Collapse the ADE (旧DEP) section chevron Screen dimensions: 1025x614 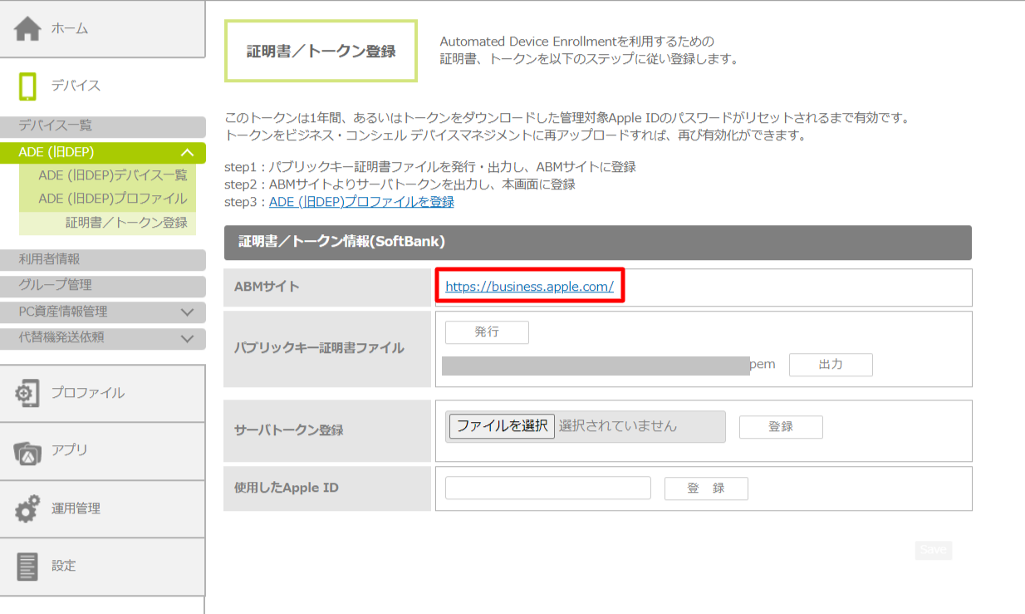pos(187,153)
